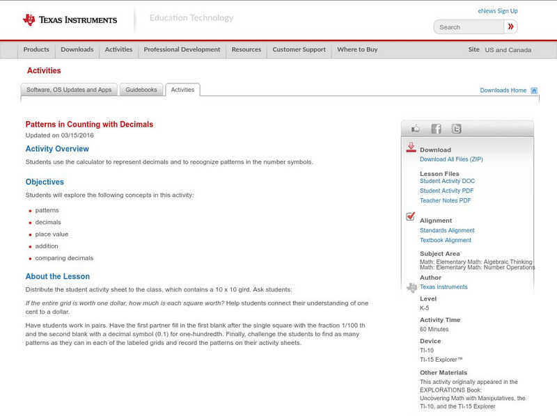Sign up for eNews
Image resolution: width=557 pixels, height=416 pixels.
pos(497,10)
